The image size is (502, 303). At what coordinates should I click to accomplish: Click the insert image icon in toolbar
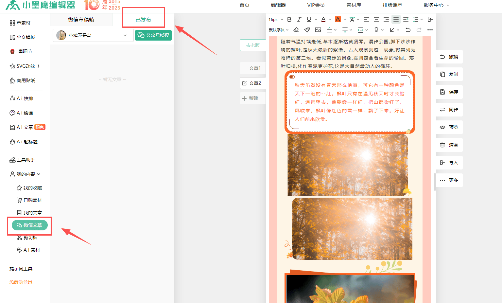click(318, 30)
